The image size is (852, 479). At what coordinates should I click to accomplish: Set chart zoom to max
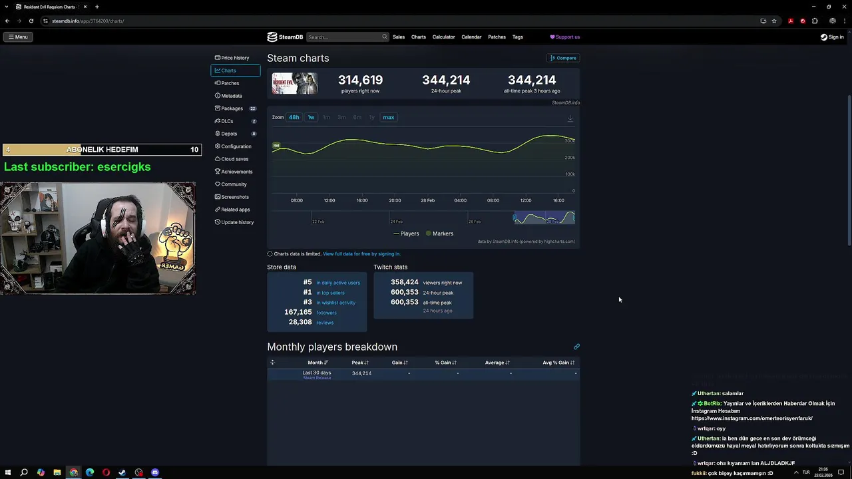(x=389, y=117)
